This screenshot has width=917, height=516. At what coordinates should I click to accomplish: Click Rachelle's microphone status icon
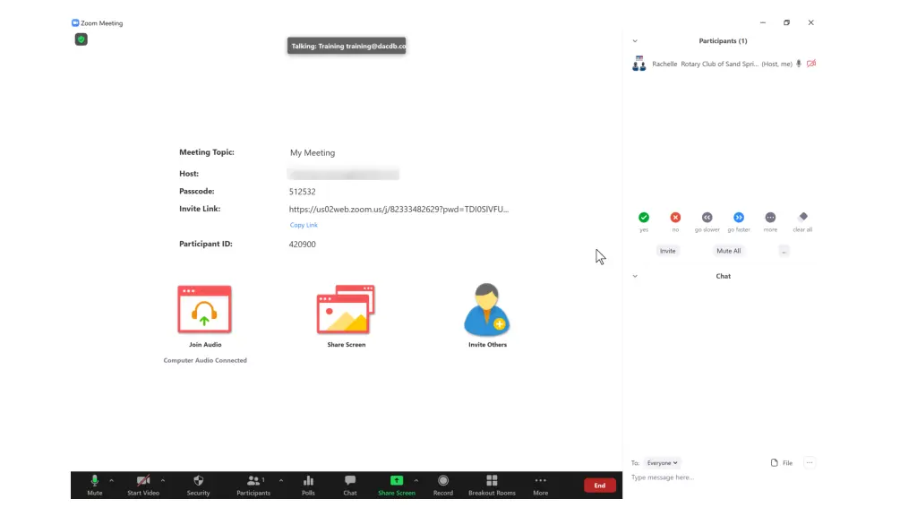pos(798,64)
